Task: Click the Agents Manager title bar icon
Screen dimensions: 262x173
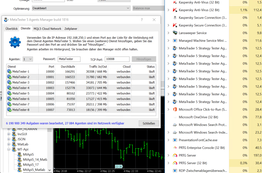Action: tap(6, 20)
